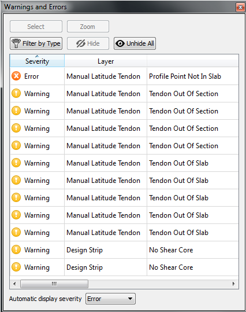Image resolution: width=246 pixels, height=312 pixels.
Task: Open the Automatic display severity dropdown
Action: coord(110,299)
